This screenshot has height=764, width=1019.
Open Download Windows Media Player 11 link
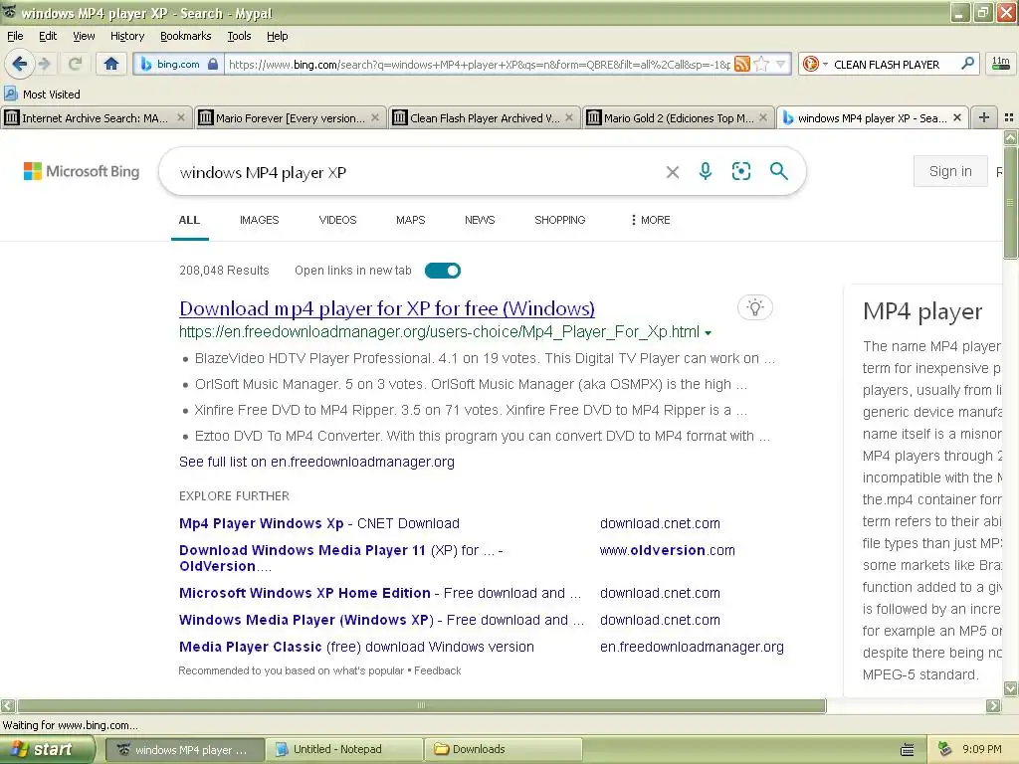[x=340, y=558]
